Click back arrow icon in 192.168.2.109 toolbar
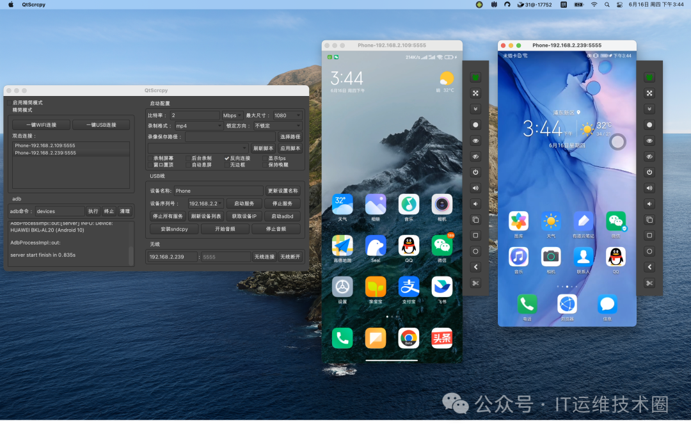The height and width of the screenshot is (432, 691). (475, 267)
